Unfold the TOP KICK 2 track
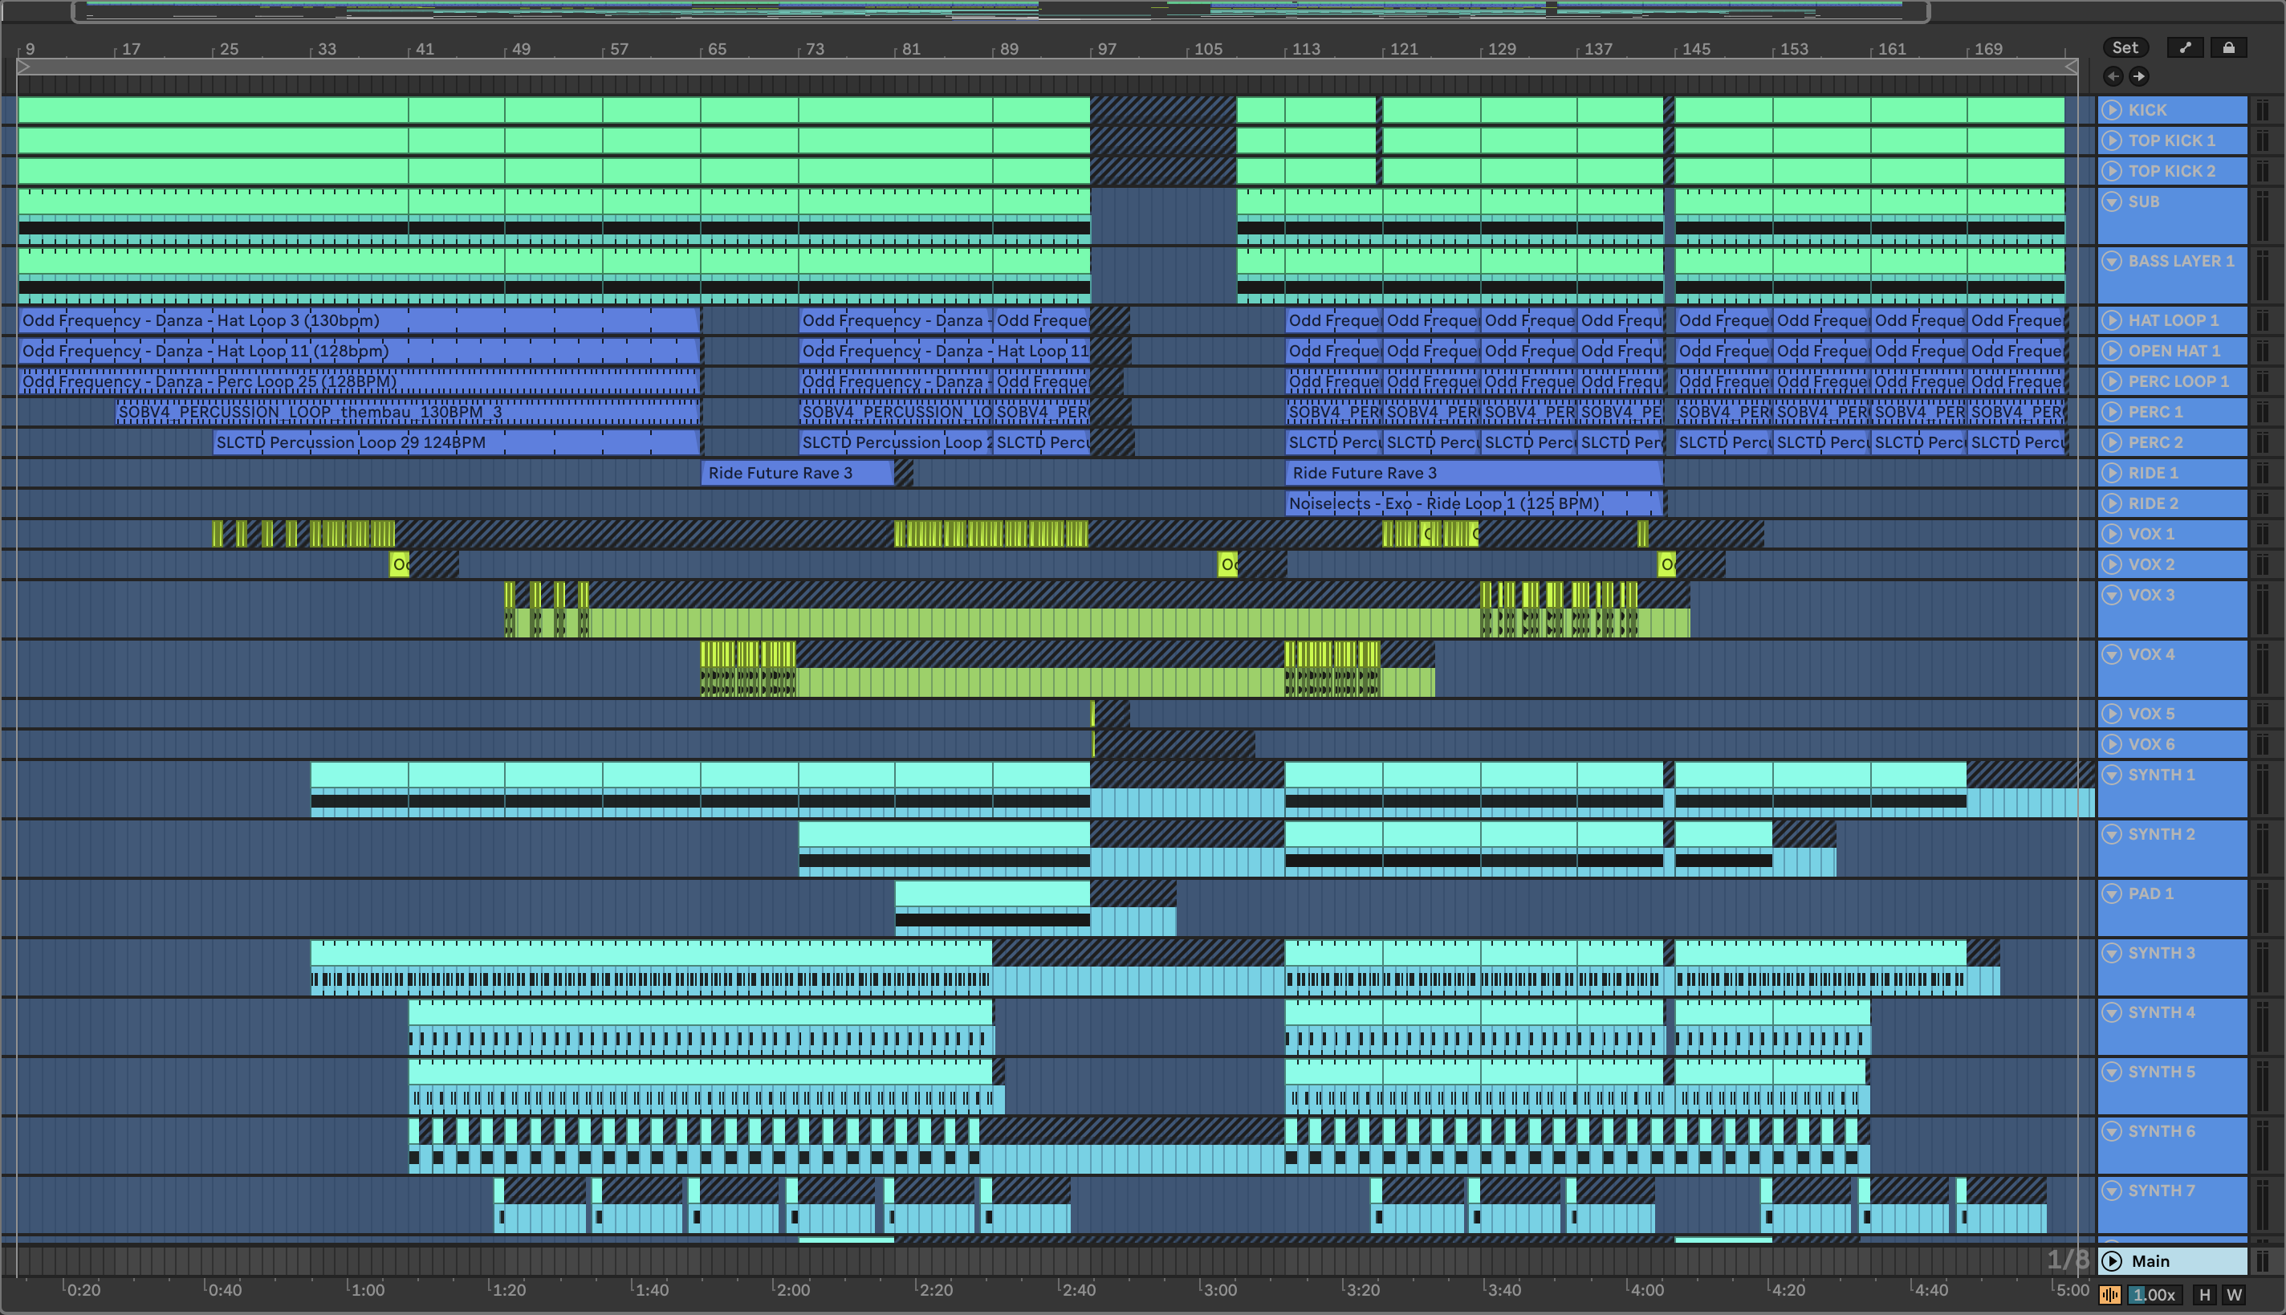Image resolution: width=2286 pixels, height=1315 pixels. 2112,171
